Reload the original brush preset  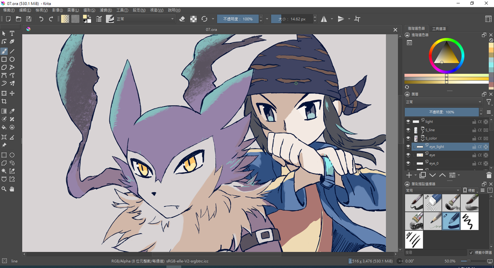pyautogui.click(x=205, y=19)
